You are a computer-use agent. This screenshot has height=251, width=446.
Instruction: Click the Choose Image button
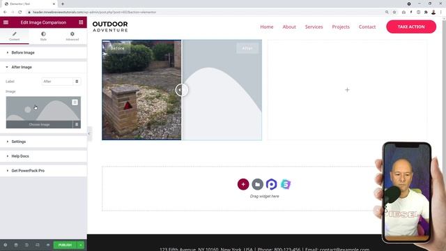tap(39, 125)
